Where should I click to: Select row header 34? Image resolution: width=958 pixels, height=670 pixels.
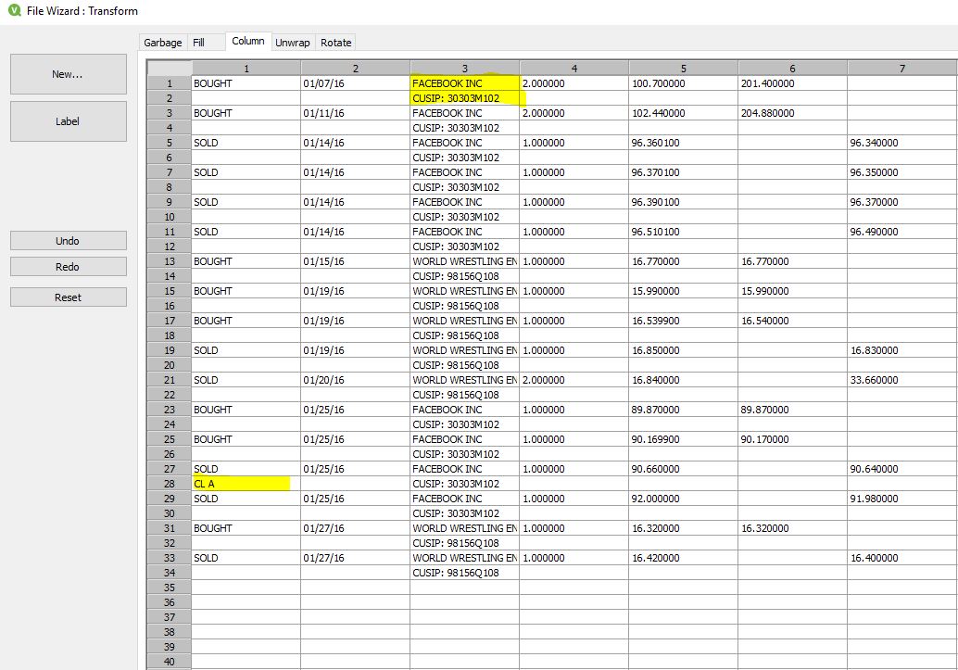(x=170, y=572)
